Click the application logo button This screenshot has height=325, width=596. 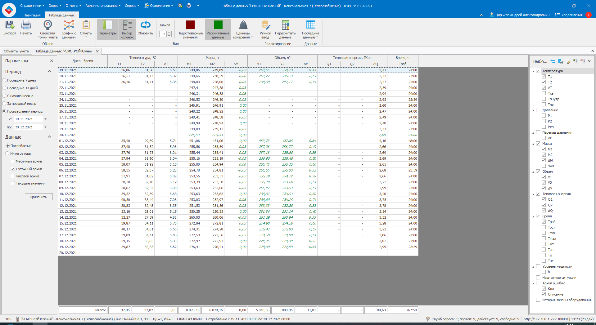(x=9, y=10)
